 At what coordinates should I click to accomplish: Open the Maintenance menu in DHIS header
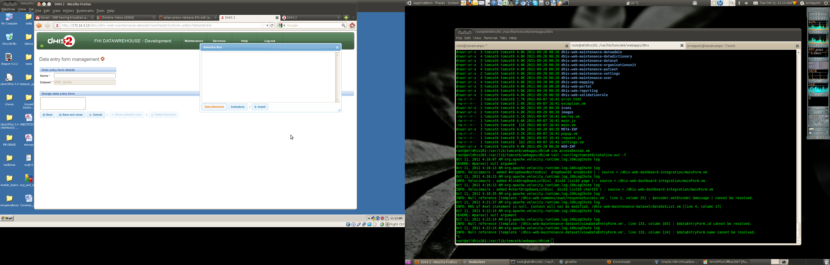(194, 41)
